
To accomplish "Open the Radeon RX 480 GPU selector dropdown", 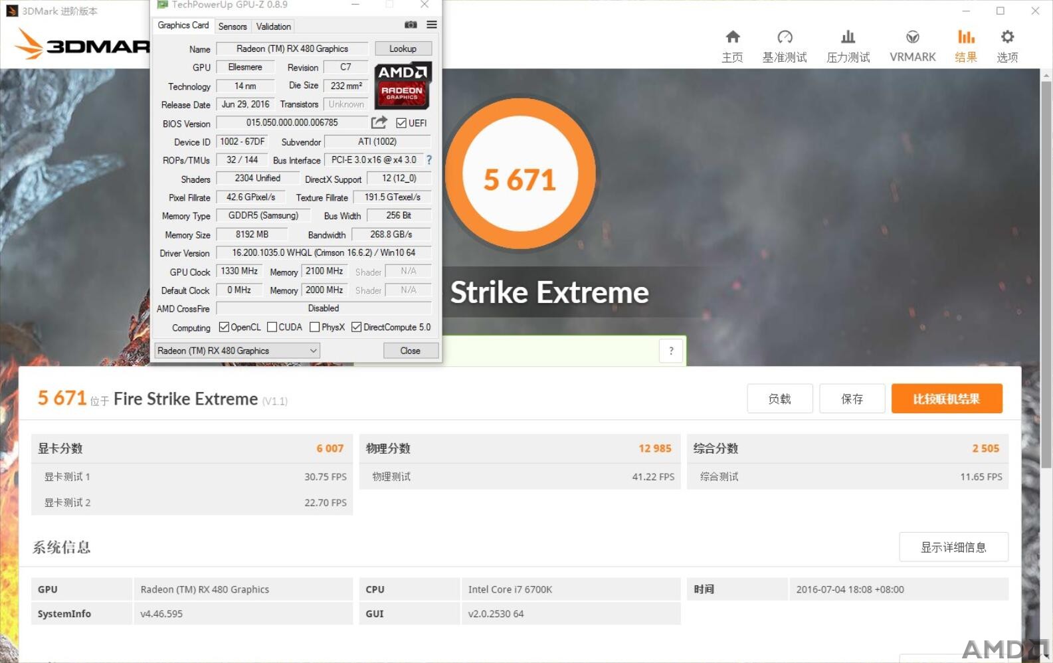I will coord(237,351).
